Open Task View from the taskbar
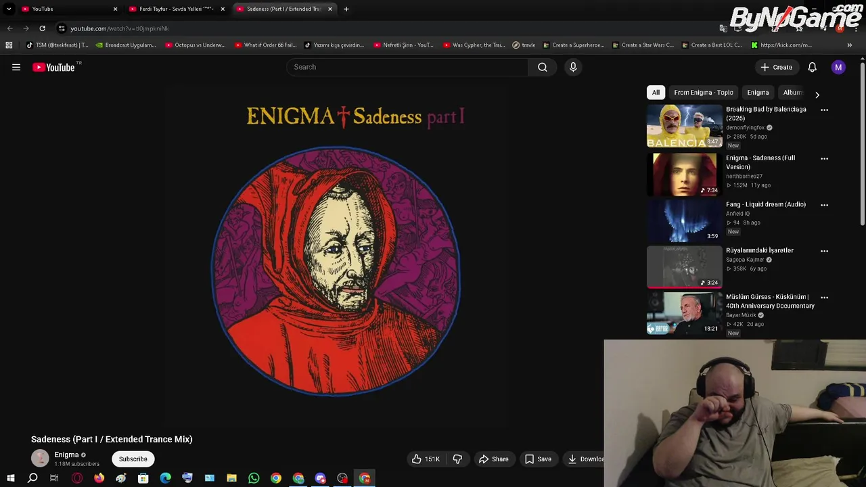Screen dimensions: 866x487 coord(54,478)
